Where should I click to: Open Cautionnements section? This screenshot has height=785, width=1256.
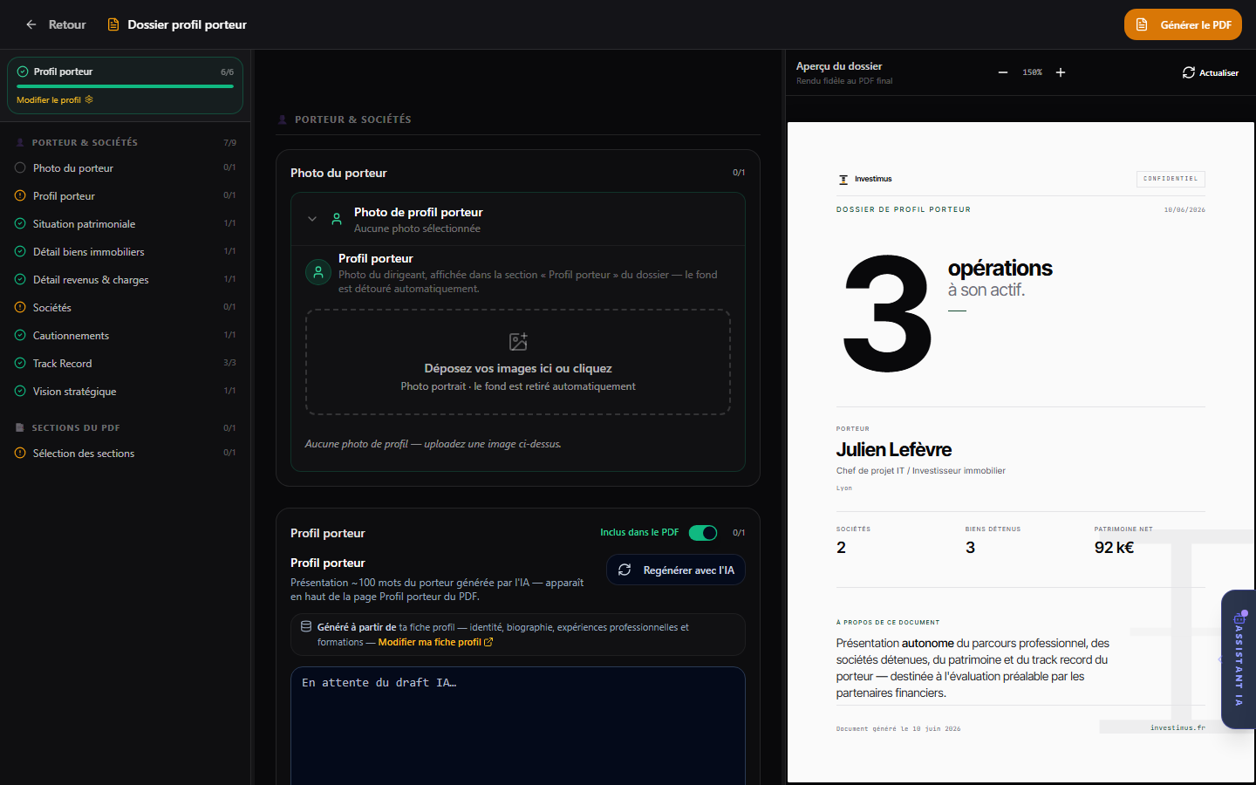(125, 335)
